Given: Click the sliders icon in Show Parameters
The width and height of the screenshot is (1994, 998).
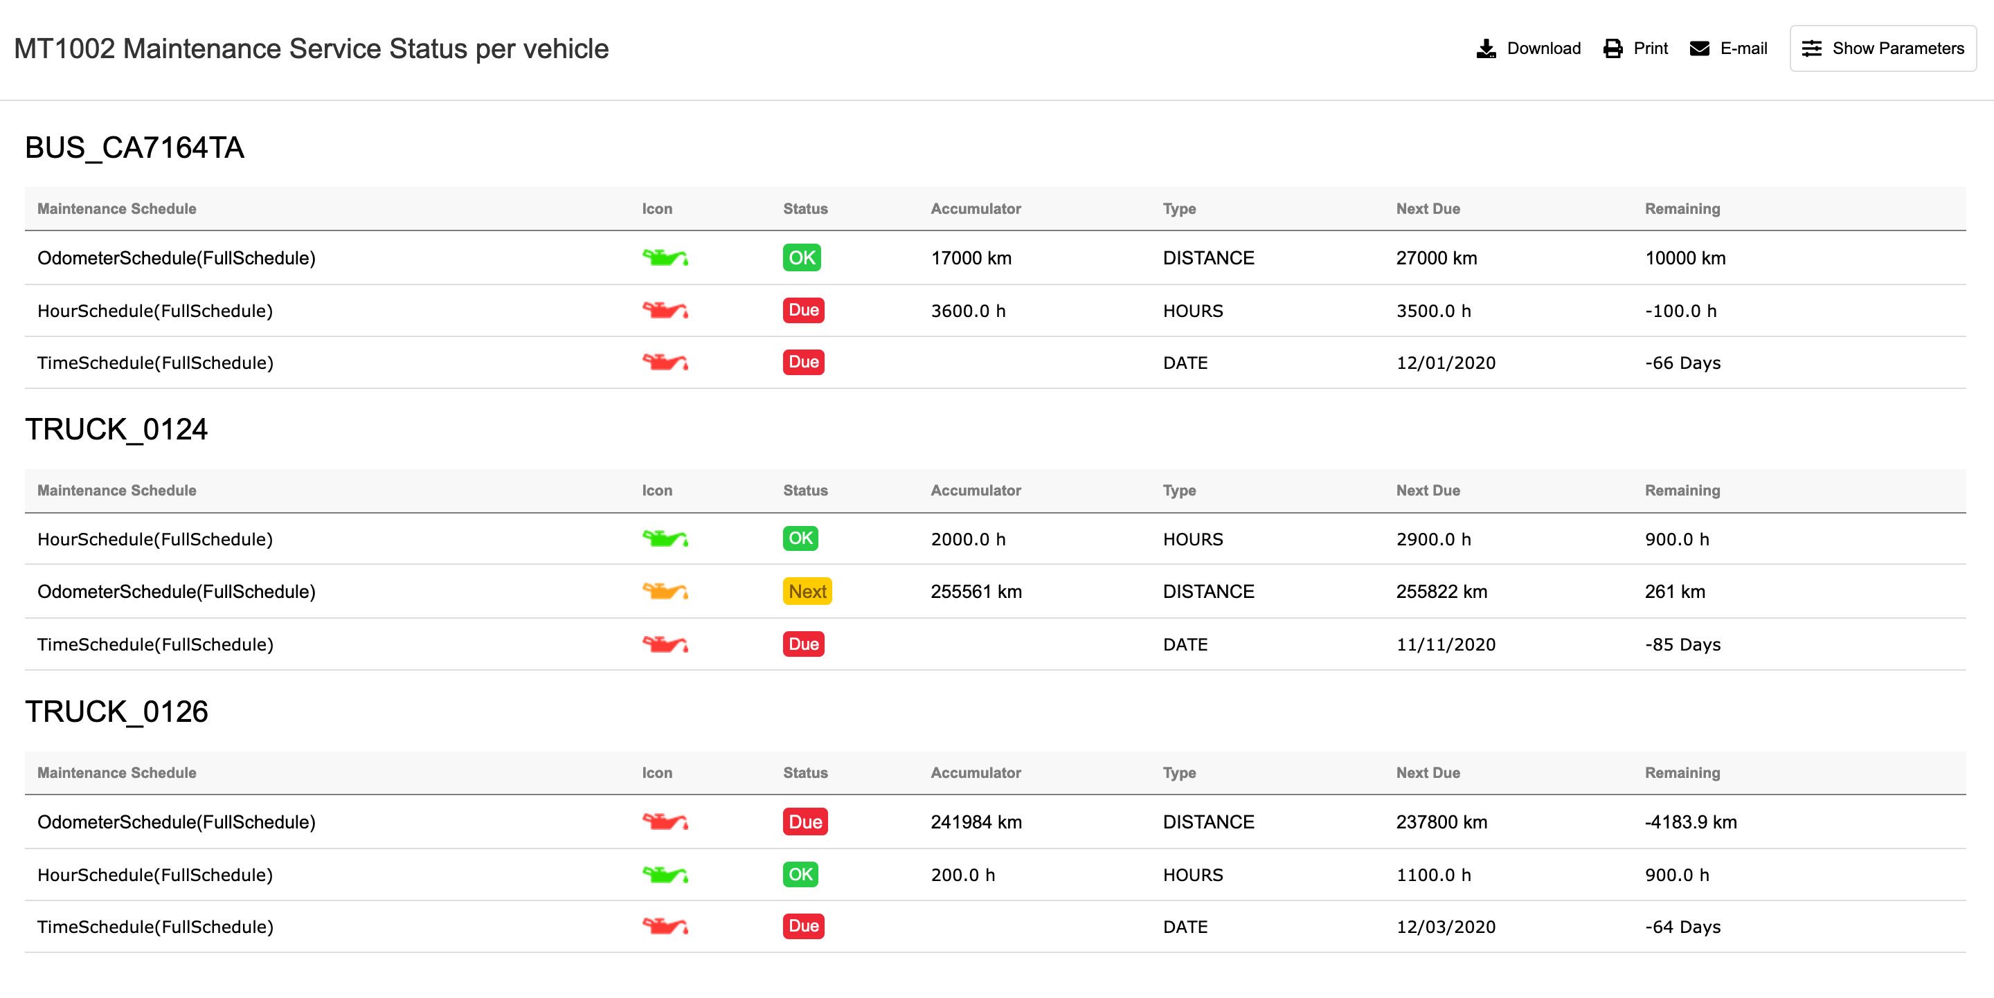Looking at the screenshot, I should 1811,48.
